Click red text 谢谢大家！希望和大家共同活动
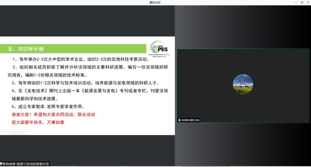The image size is (311, 167). tap(53, 115)
